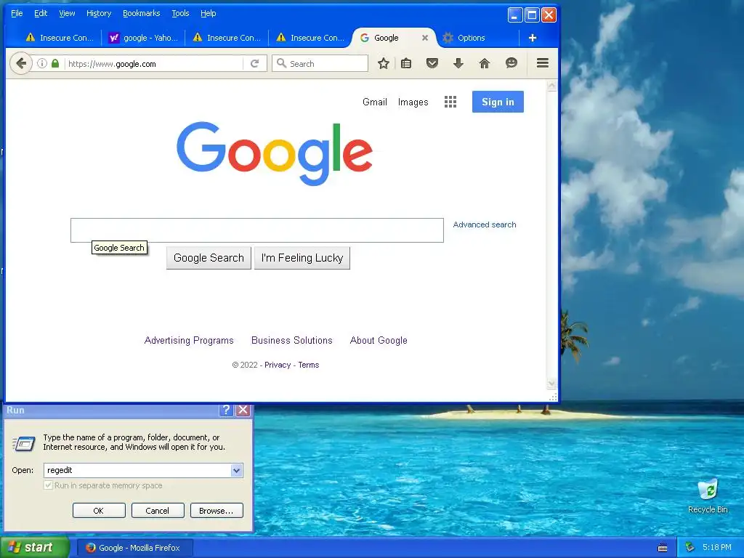Open the Gmail link

tap(375, 102)
